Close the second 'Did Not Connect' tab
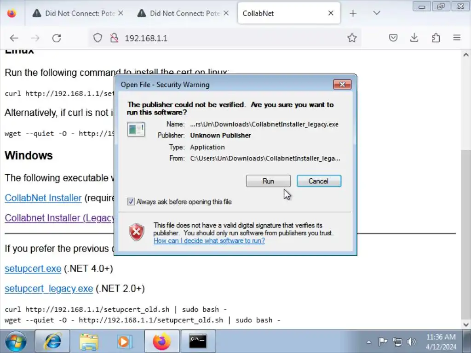The width and height of the screenshot is (471, 353). [x=226, y=13]
